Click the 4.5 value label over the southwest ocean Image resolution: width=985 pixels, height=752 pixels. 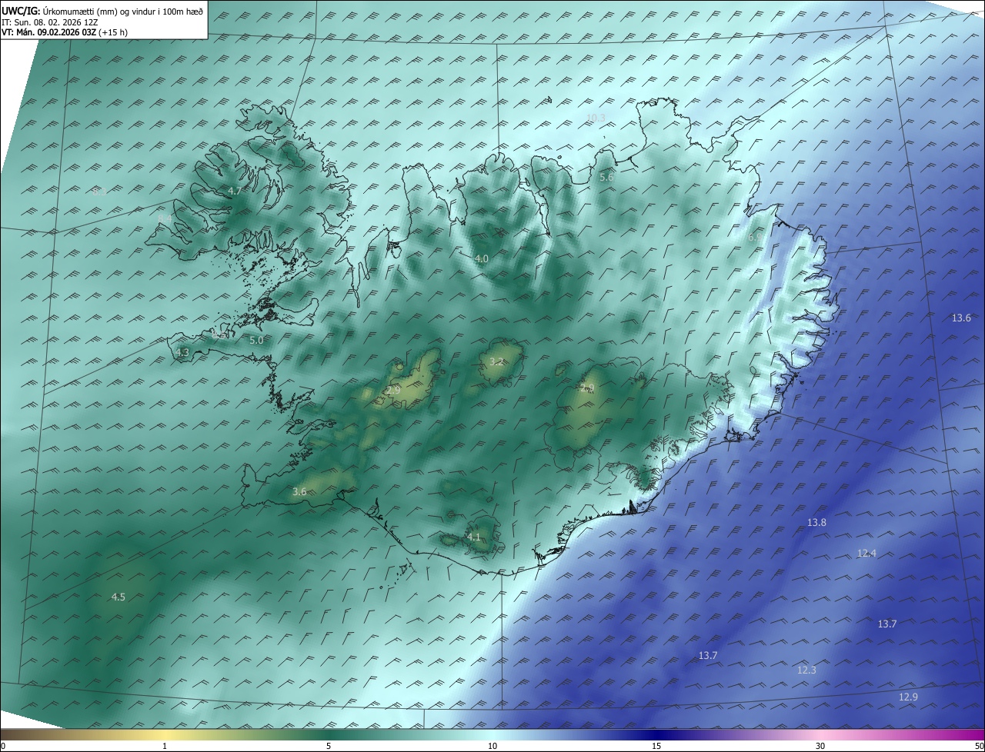118,597
